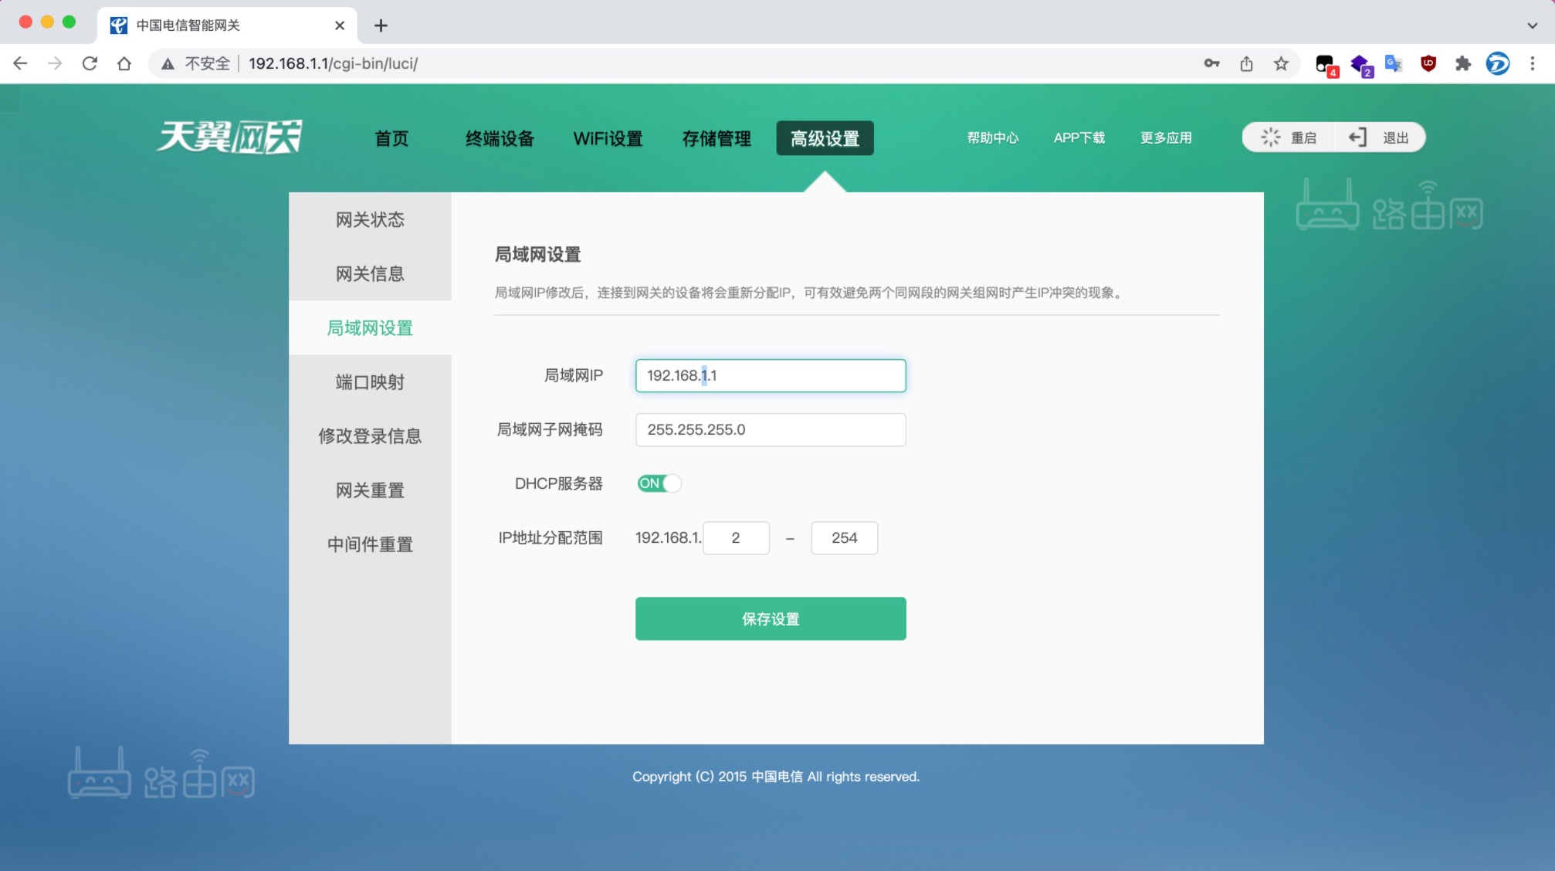Open the 帮助中心 help link
Image resolution: width=1555 pixels, height=871 pixels.
[994, 137]
